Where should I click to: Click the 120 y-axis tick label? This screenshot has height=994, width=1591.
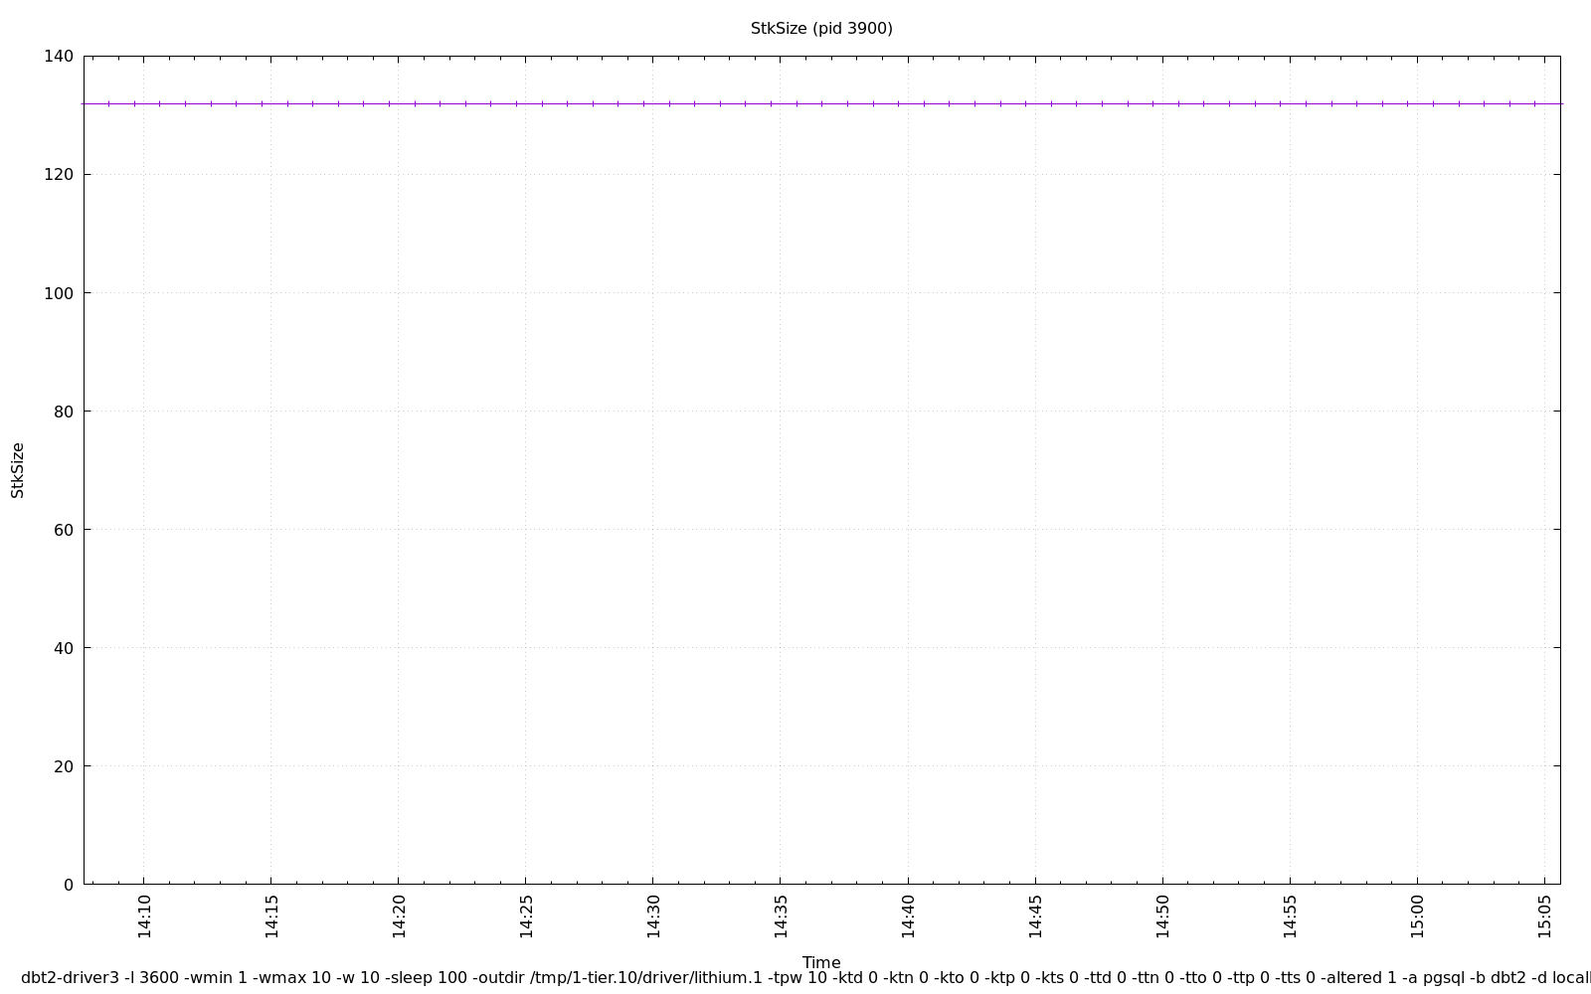(x=59, y=175)
